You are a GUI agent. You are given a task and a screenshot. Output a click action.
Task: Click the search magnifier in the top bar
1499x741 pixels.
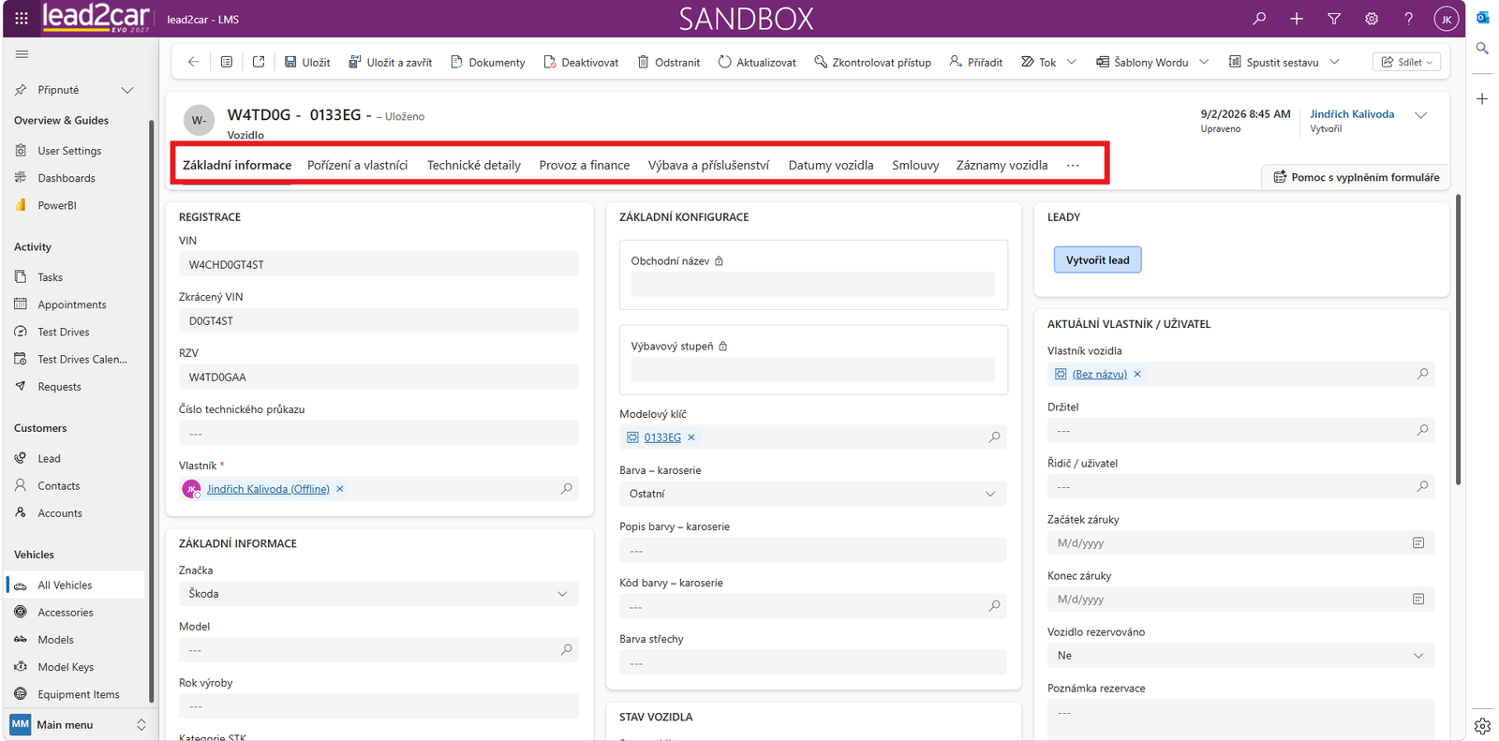pos(1259,19)
